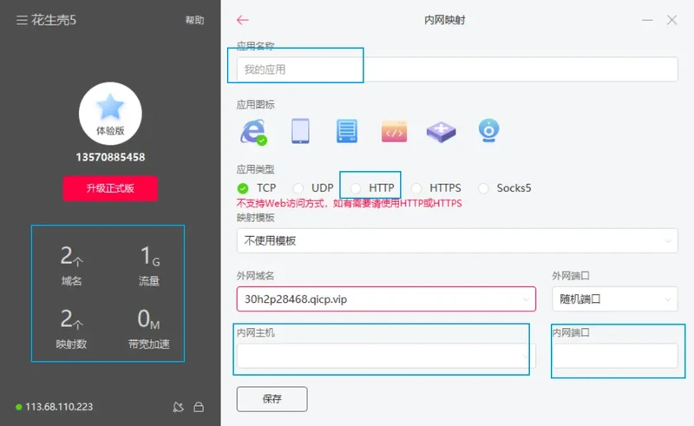Open the 随机端口 external port dropdown
The image size is (694, 426).
[x=615, y=299]
